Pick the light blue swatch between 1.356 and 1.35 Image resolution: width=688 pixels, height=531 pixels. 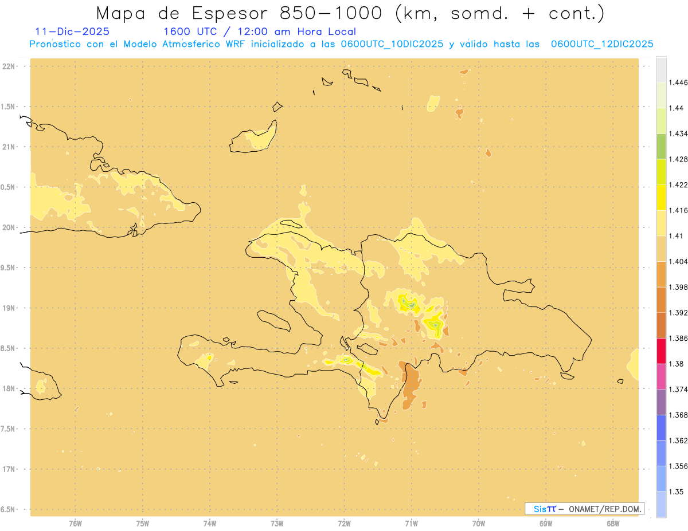(x=661, y=478)
